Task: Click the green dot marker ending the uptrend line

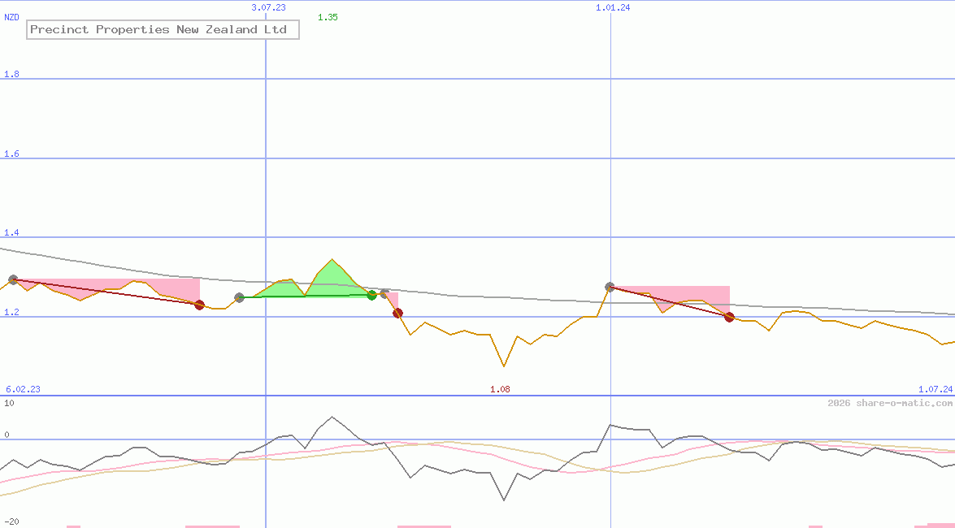Action: (371, 296)
